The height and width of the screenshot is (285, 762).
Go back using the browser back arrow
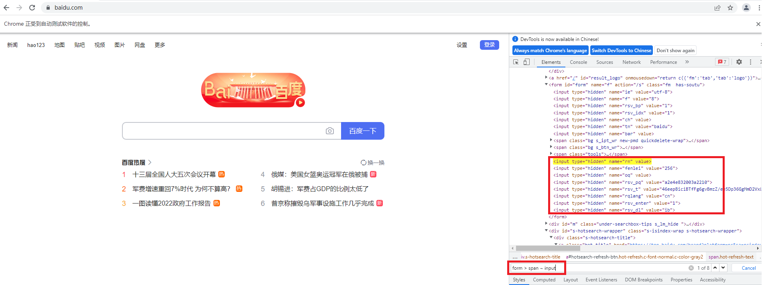[x=6, y=8]
